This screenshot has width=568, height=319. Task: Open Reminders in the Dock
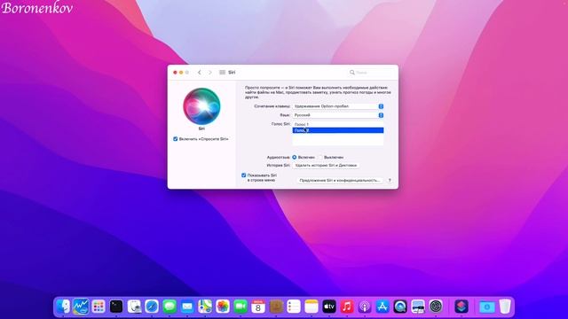pyautogui.click(x=294, y=307)
